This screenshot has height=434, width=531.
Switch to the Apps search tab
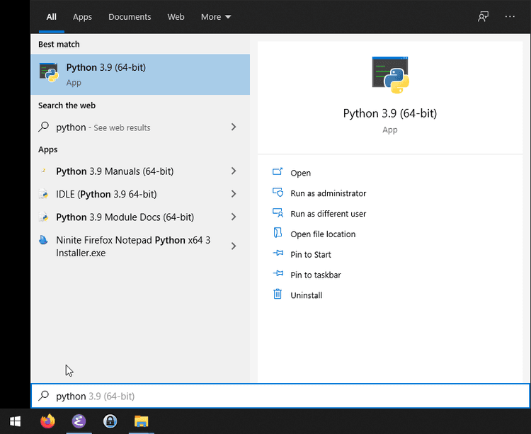(82, 17)
